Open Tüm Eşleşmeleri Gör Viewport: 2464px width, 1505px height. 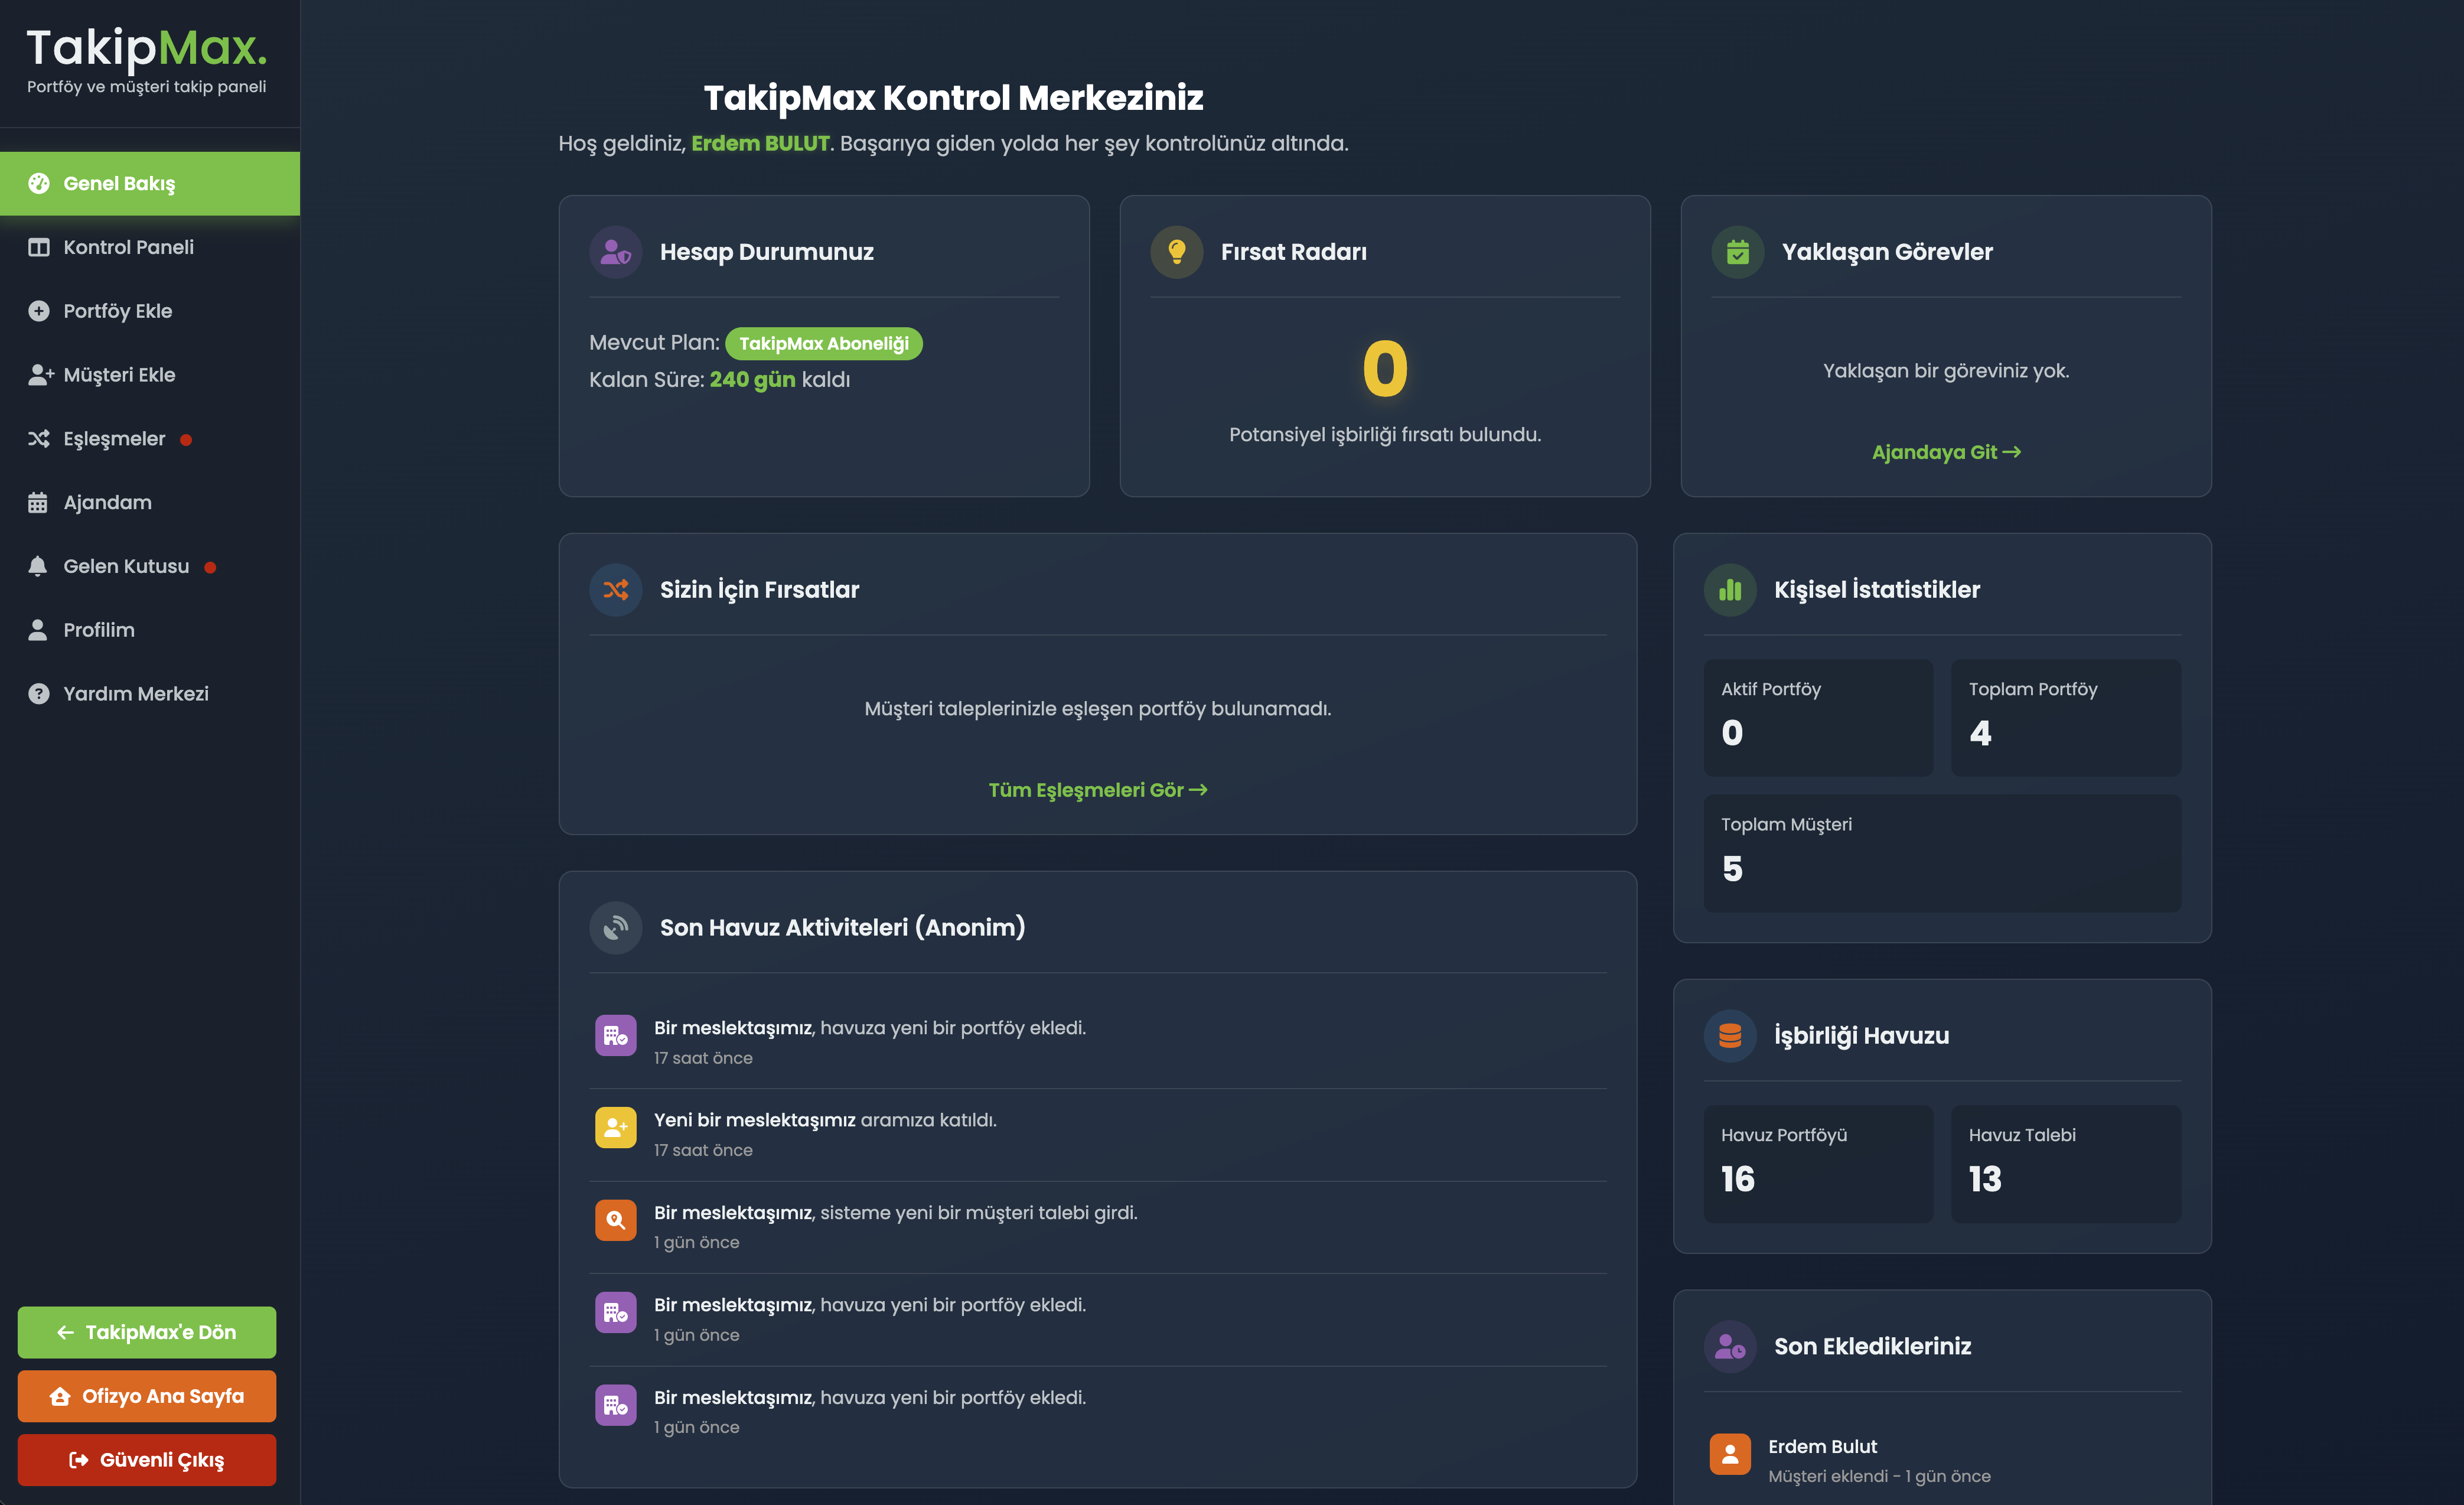pyautogui.click(x=1097, y=789)
